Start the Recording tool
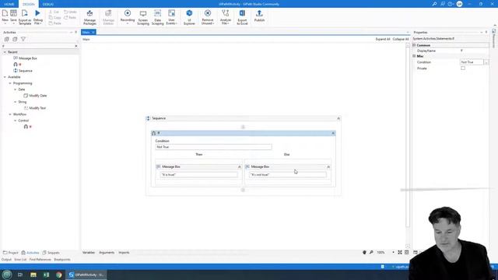498x280 pixels. [128, 17]
